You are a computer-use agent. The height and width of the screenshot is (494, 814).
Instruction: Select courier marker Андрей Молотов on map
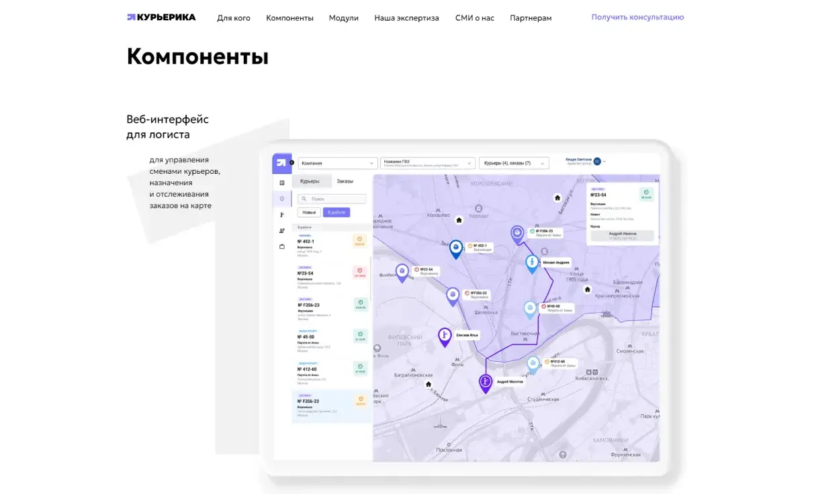(486, 383)
